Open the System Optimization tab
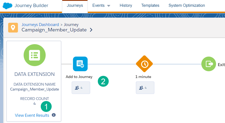This screenshot has width=225, height=123. (x=187, y=6)
